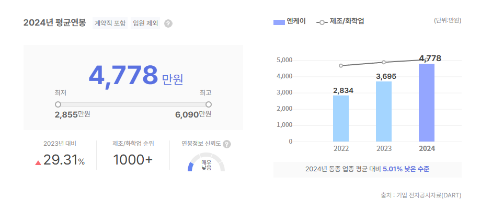This screenshot has height=223, width=492.
Task: Click the 3,695 bar value label
Action: coord(386,76)
